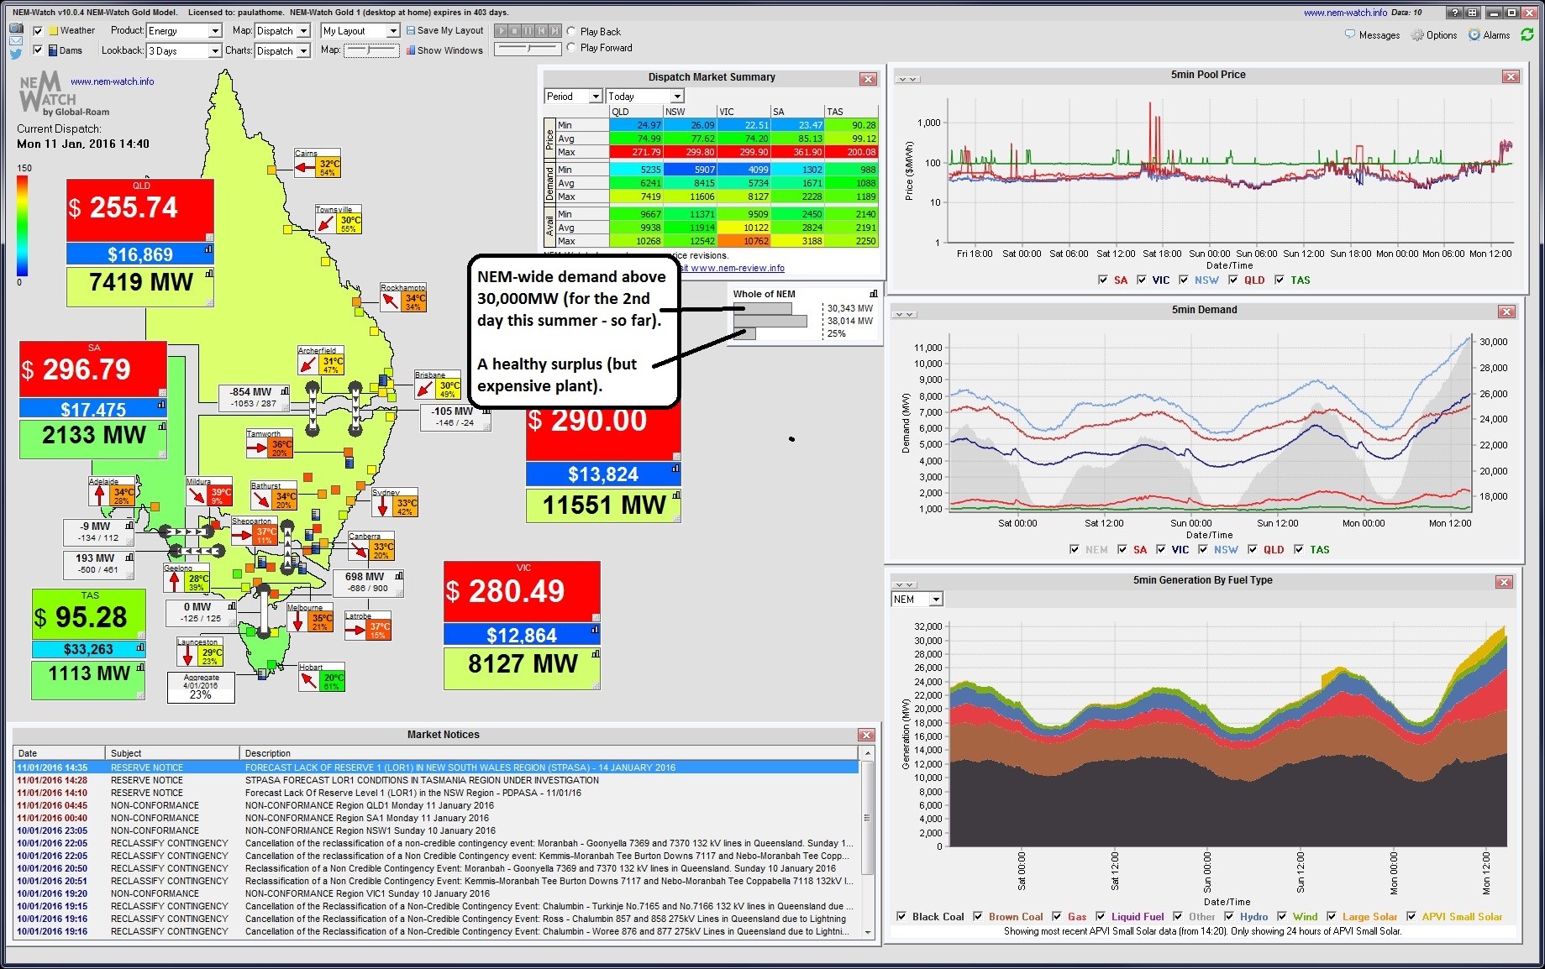Click the camera snapshot icon top-left

[14, 29]
